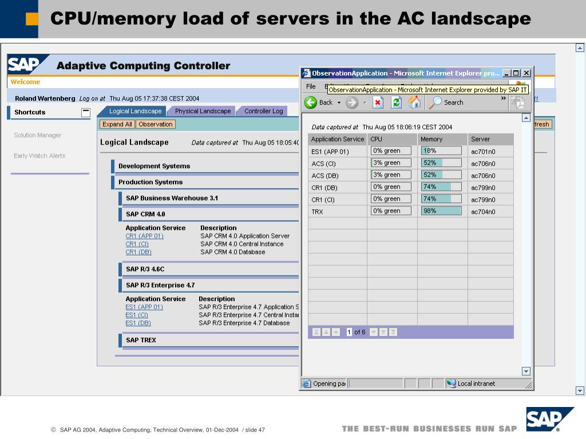The width and height of the screenshot is (586, 439).
Task: Open the Controller Log tab
Action: coord(263,111)
